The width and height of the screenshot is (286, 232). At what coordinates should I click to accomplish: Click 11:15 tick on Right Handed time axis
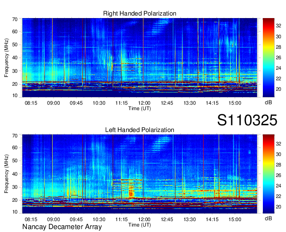[x=122, y=103]
